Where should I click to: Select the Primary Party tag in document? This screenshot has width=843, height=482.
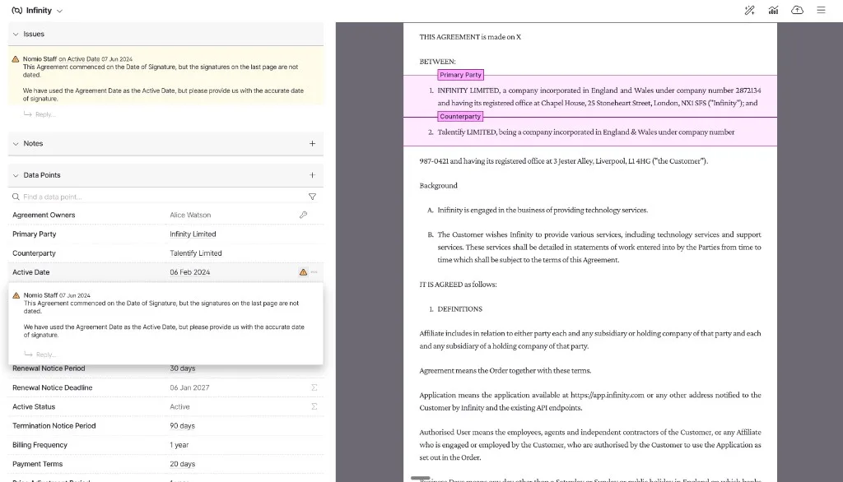461,75
